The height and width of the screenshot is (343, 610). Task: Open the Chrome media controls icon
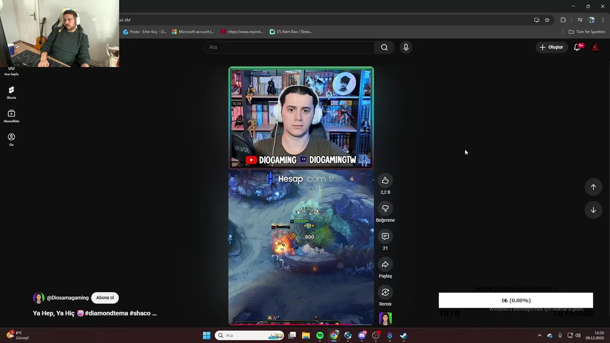pos(580,20)
